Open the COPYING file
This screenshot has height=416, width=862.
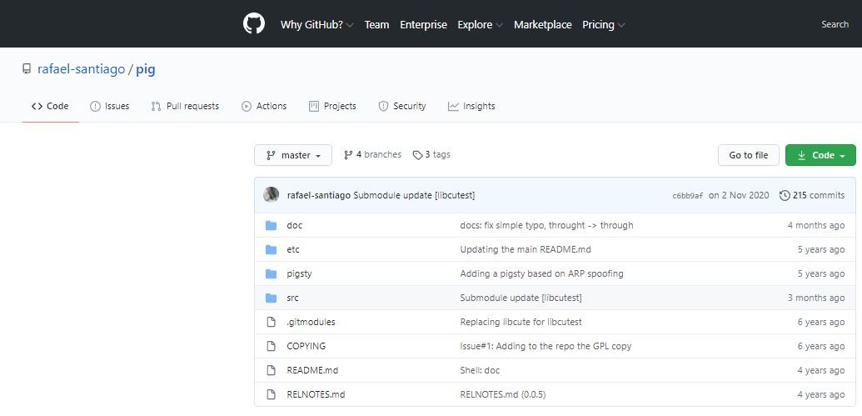[306, 346]
